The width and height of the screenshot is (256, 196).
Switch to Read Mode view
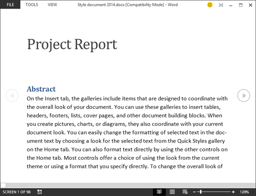click(159, 192)
